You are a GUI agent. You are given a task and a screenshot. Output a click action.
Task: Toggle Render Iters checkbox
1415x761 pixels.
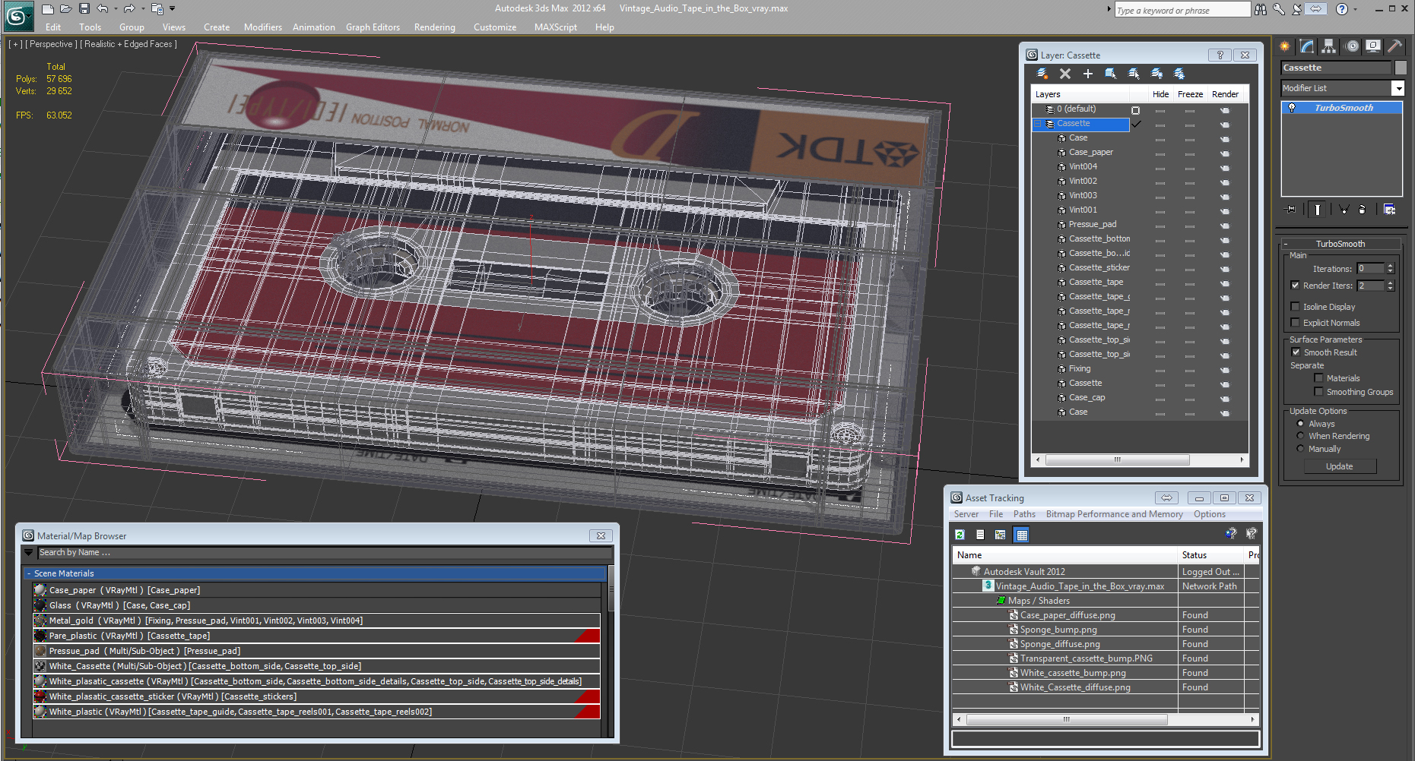coord(1295,286)
